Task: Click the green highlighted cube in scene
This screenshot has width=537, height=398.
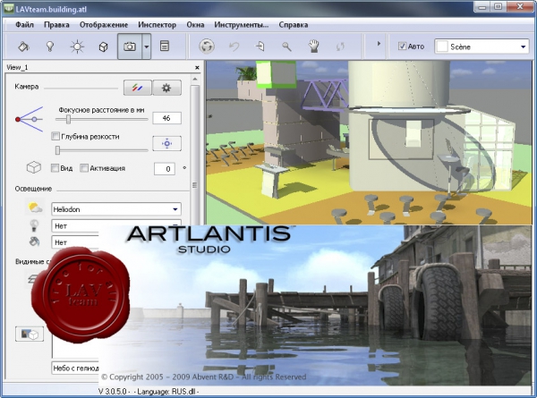Action: coord(276,74)
